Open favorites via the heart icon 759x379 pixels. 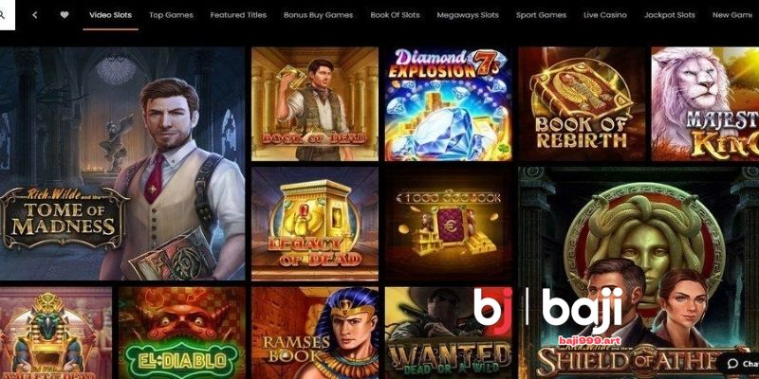[65, 15]
